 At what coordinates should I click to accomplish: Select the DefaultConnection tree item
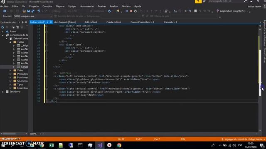pyautogui.click(x=21, y=38)
